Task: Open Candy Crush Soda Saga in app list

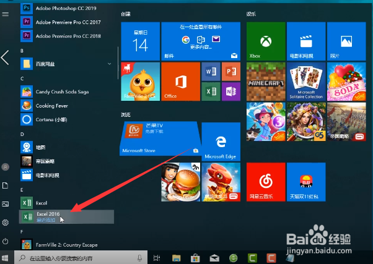Action: pyautogui.click(x=67, y=92)
